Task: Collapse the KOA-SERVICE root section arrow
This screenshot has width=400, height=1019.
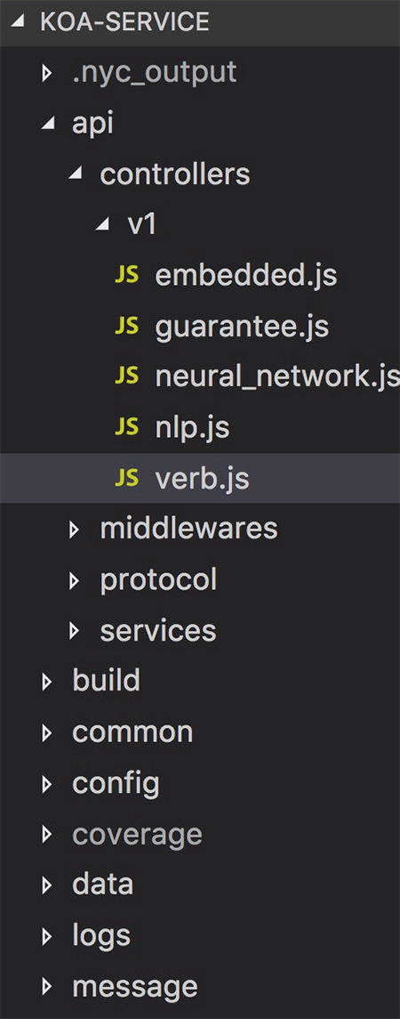Action: 18,22
